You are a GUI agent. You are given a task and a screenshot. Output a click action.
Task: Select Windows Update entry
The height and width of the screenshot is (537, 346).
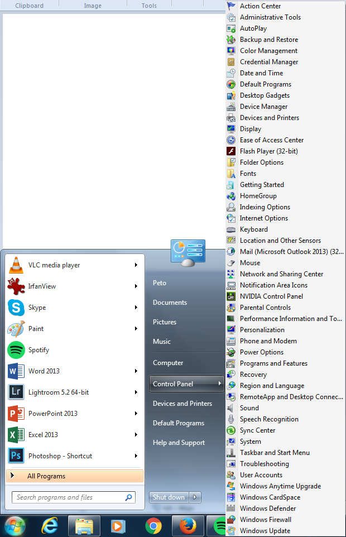pyautogui.click(x=285, y=531)
